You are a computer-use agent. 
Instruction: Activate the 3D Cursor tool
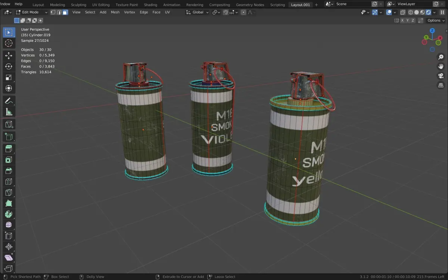9,43
